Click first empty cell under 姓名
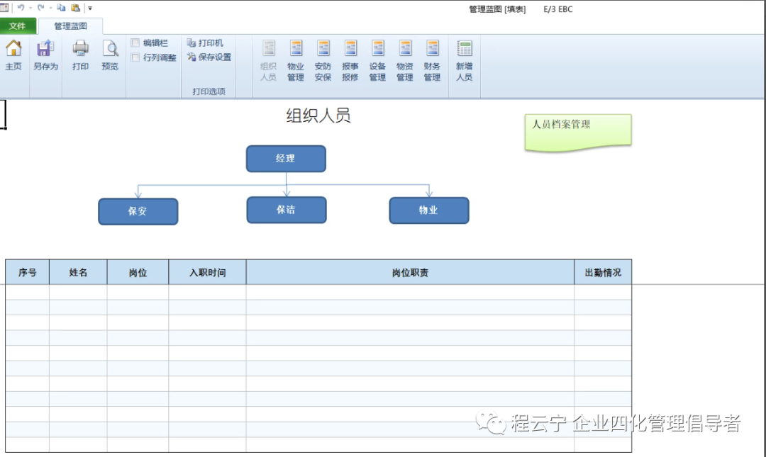 point(78,292)
